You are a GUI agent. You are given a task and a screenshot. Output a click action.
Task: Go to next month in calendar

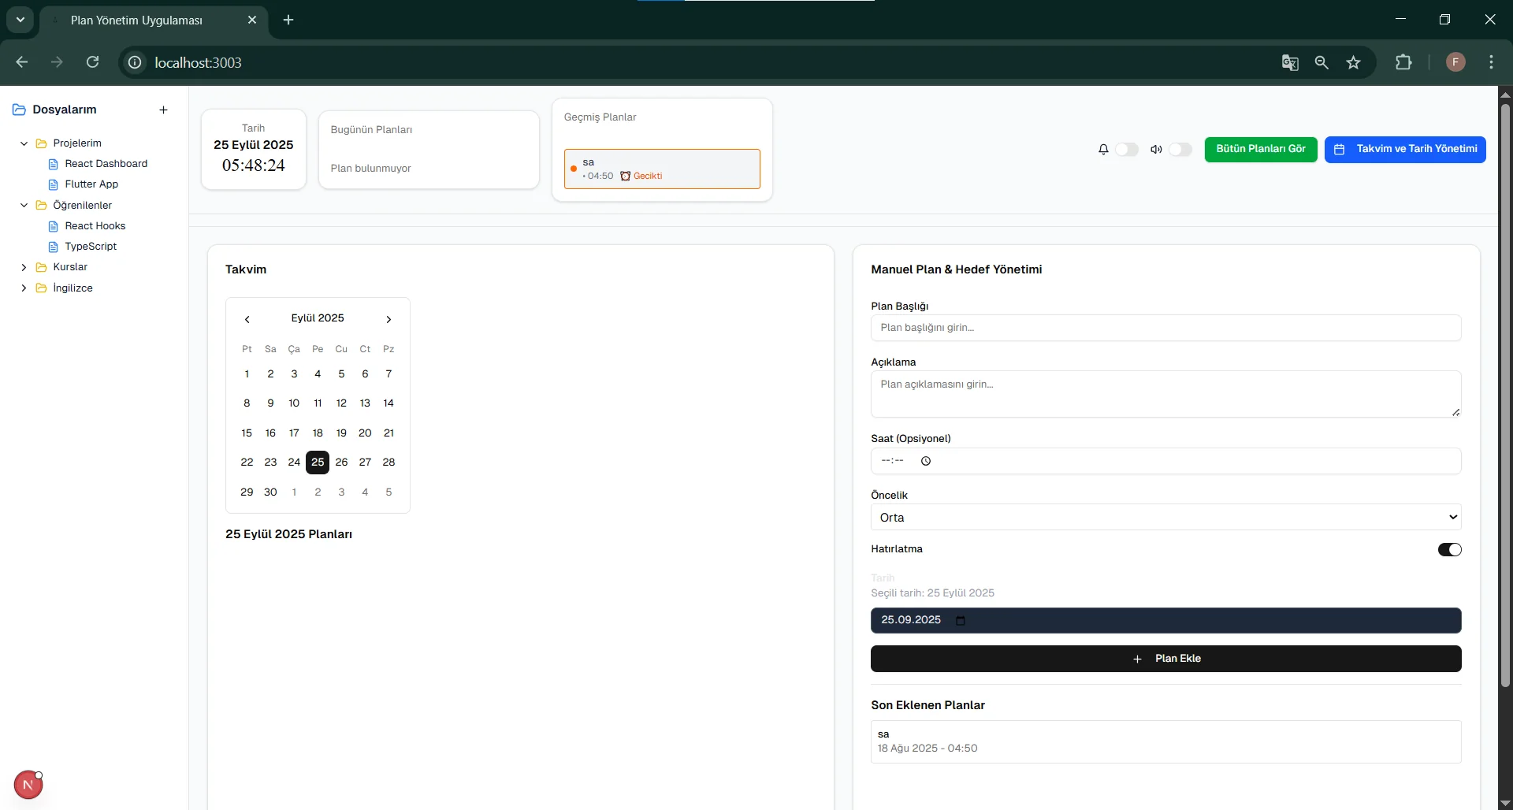388,319
